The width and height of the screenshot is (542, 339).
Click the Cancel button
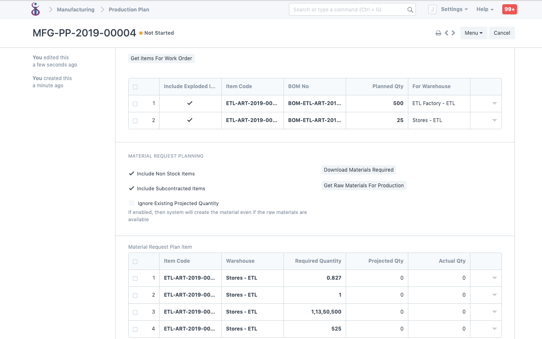coord(502,33)
